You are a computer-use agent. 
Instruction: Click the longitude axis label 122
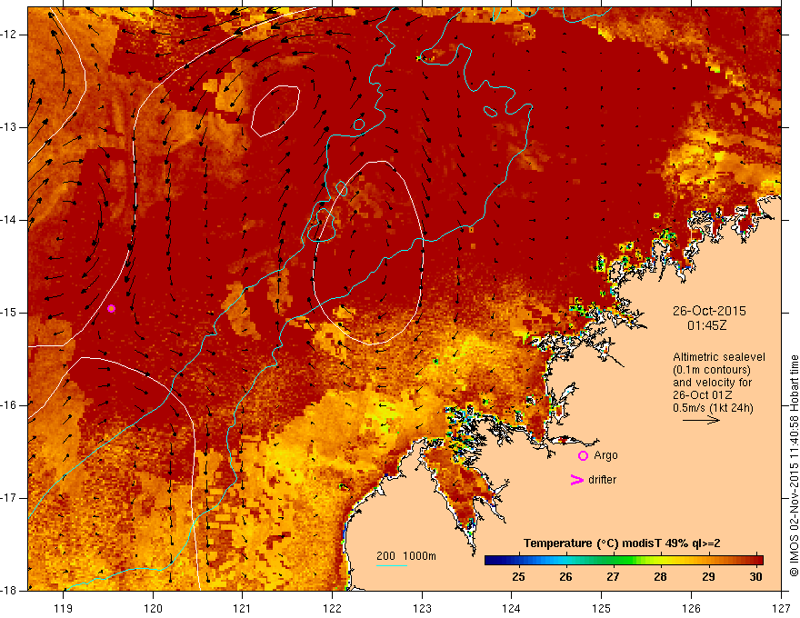pos(332,608)
